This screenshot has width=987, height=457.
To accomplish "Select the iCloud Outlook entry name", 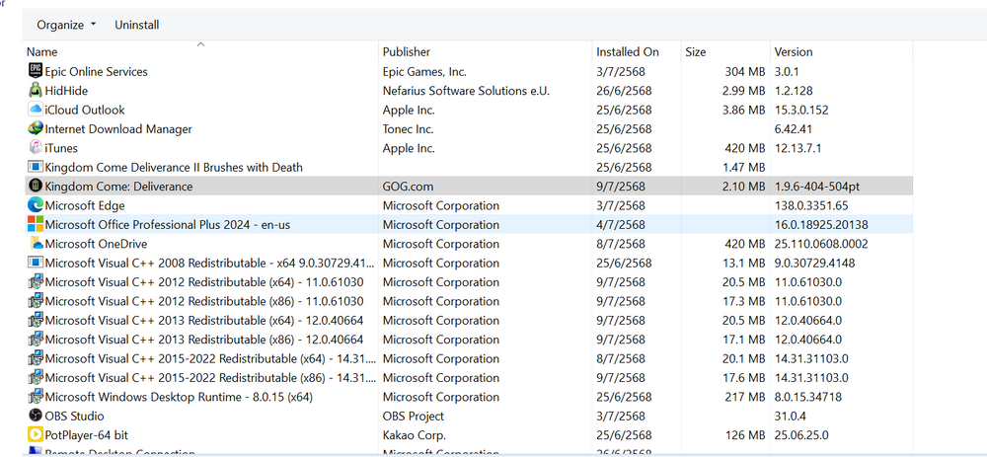I will [85, 111].
